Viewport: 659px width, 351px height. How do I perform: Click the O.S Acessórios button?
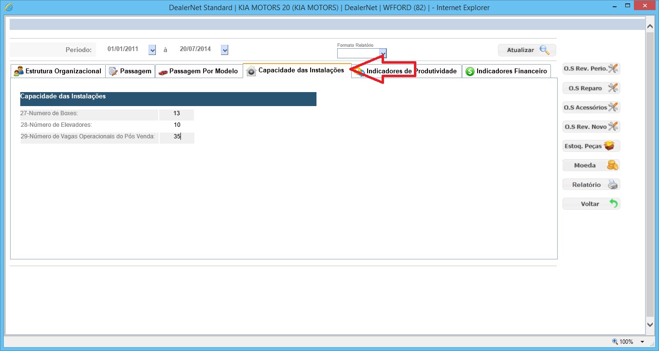click(x=591, y=107)
